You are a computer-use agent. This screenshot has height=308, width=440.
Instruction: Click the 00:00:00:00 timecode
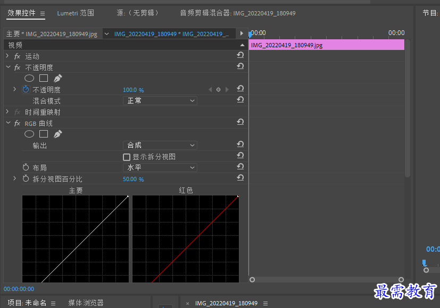pyautogui.click(x=19, y=289)
